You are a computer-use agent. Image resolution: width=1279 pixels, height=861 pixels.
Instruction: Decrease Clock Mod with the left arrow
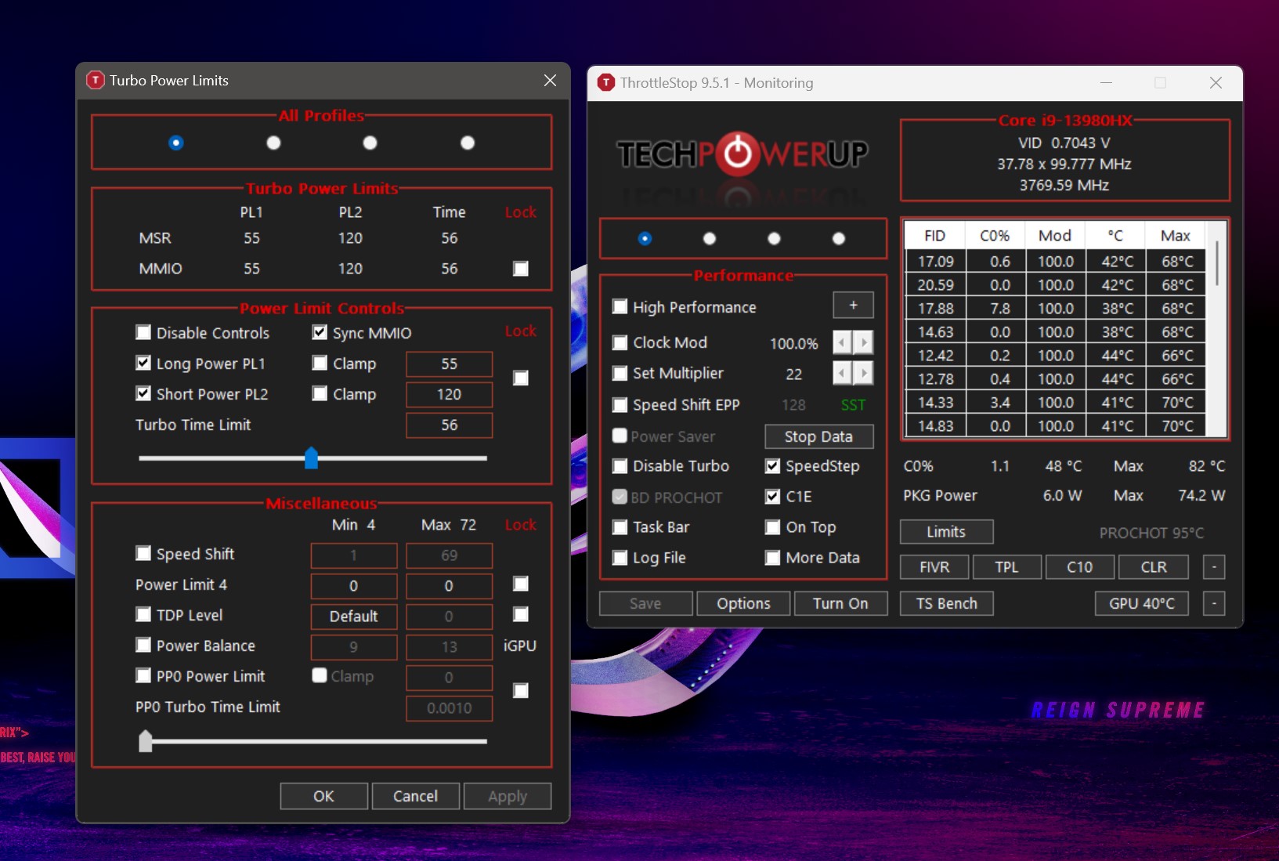(x=842, y=342)
